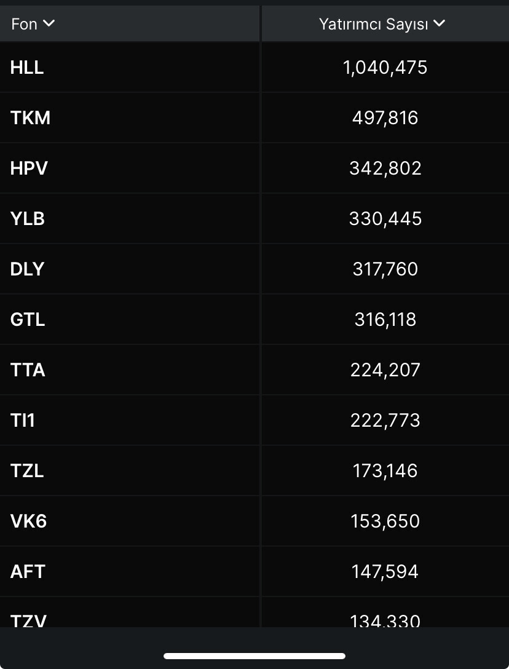
Task: Click the 1,040,475 investor count
Action: tap(385, 68)
